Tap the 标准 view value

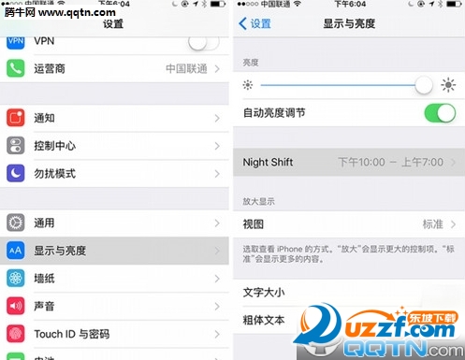click(433, 224)
